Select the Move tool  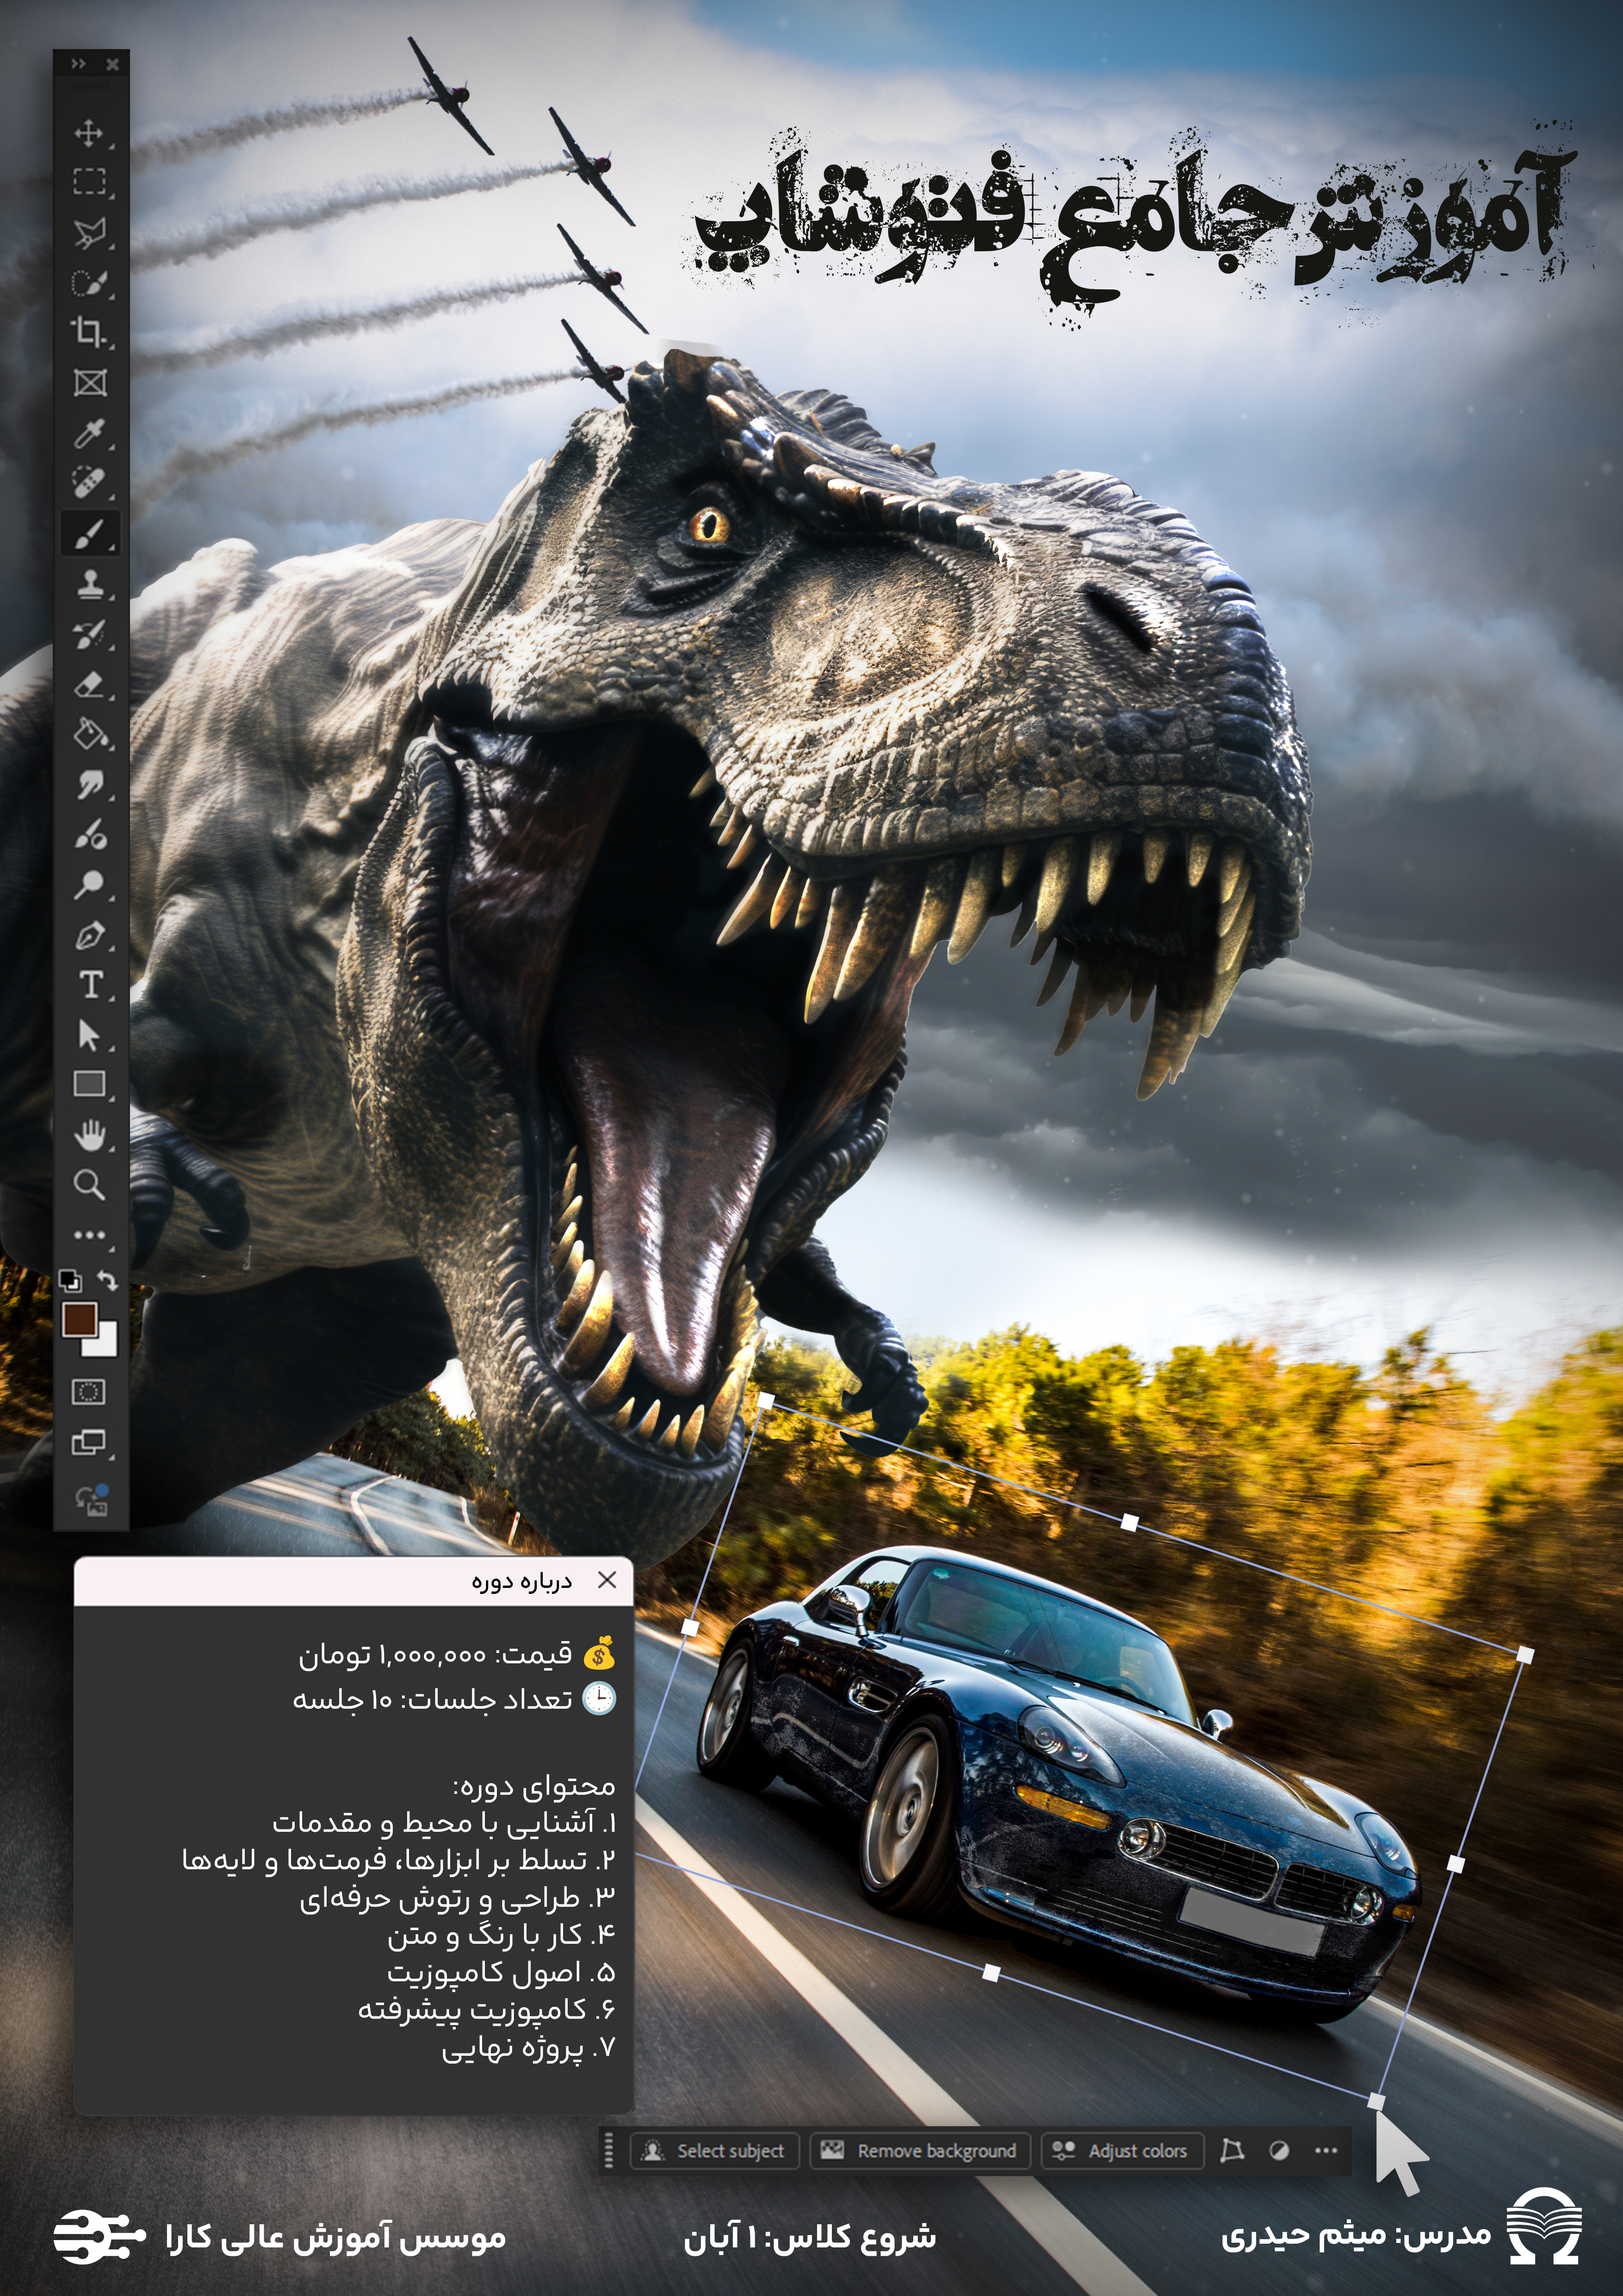click(89, 132)
